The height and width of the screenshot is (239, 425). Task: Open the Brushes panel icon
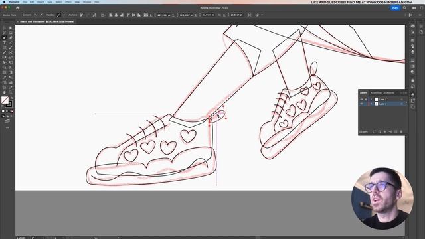tap(412, 46)
